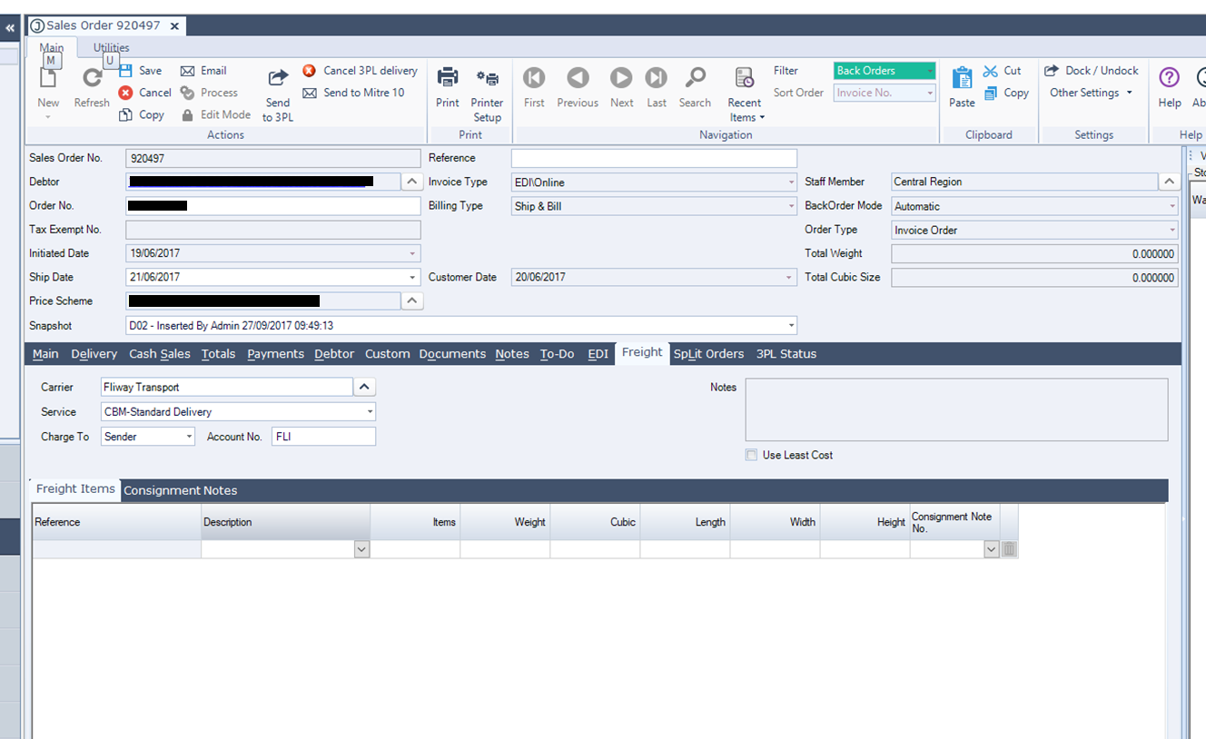Click the Send to 3PL icon
Viewport: 1206px width, 739px height.
click(x=278, y=79)
